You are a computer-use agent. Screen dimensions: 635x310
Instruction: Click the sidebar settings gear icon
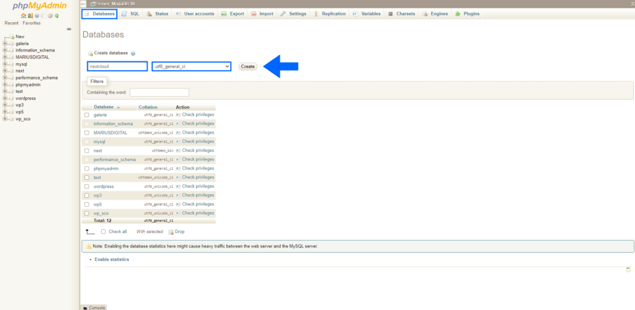(51, 15)
